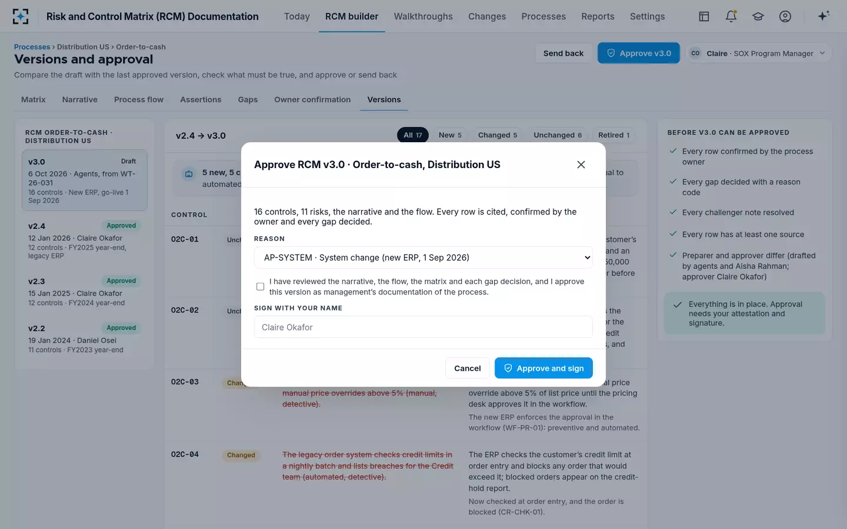Open Walkthroughs in top navigation

tap(423, 16)
